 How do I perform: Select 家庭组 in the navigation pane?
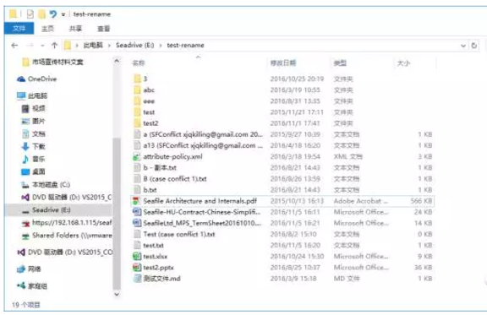(31, 285)
